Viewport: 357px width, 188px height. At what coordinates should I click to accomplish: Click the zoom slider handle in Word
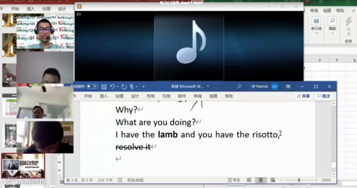point(299,180)
